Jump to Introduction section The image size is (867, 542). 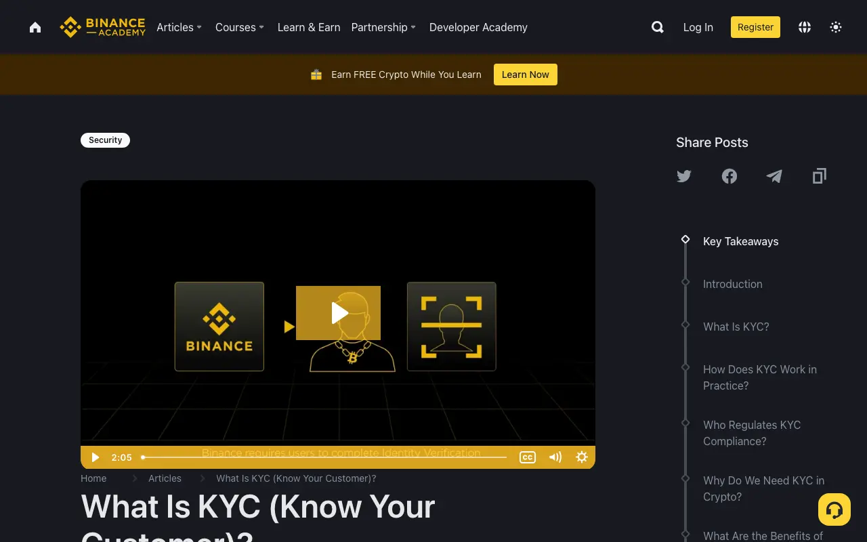732,284
